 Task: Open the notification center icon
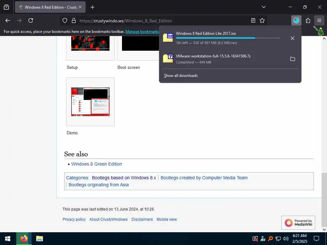click(x=316, y=239)
